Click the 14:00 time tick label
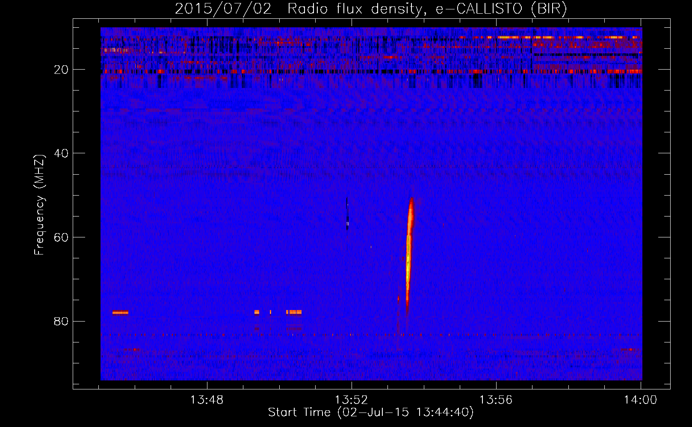Image resolution: width=692 pixels, height=427 pixels. (x=641, y=400)
